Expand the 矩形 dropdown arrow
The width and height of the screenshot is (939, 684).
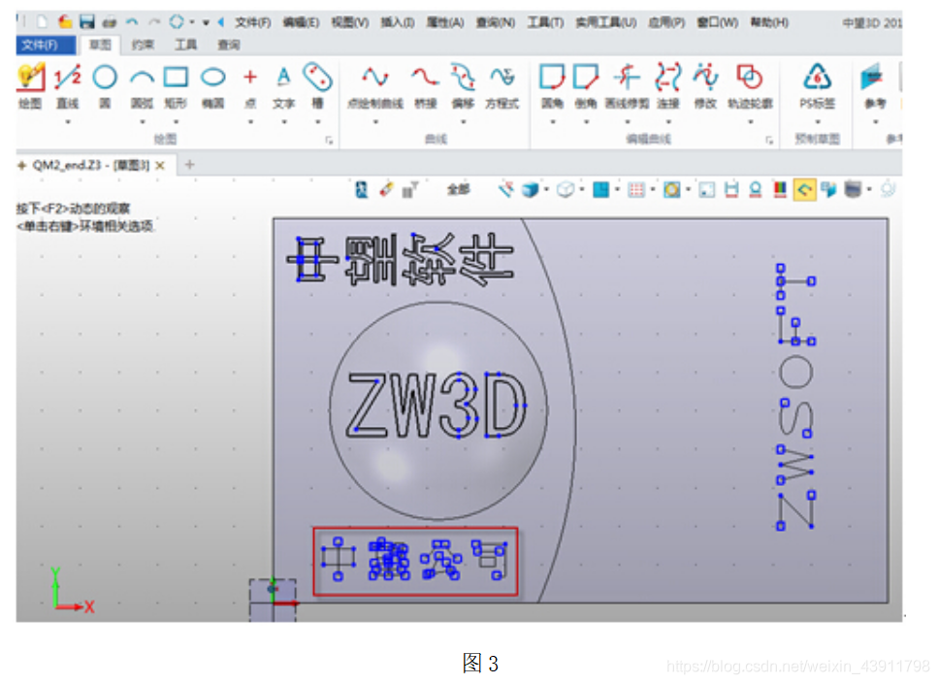click(177, 121)
